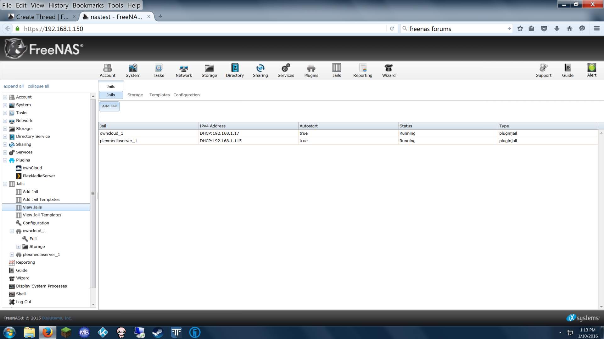Open Display System Processes
Viewport: 604px width, 339px height.
pyautogui.click(x=41, y=286)
